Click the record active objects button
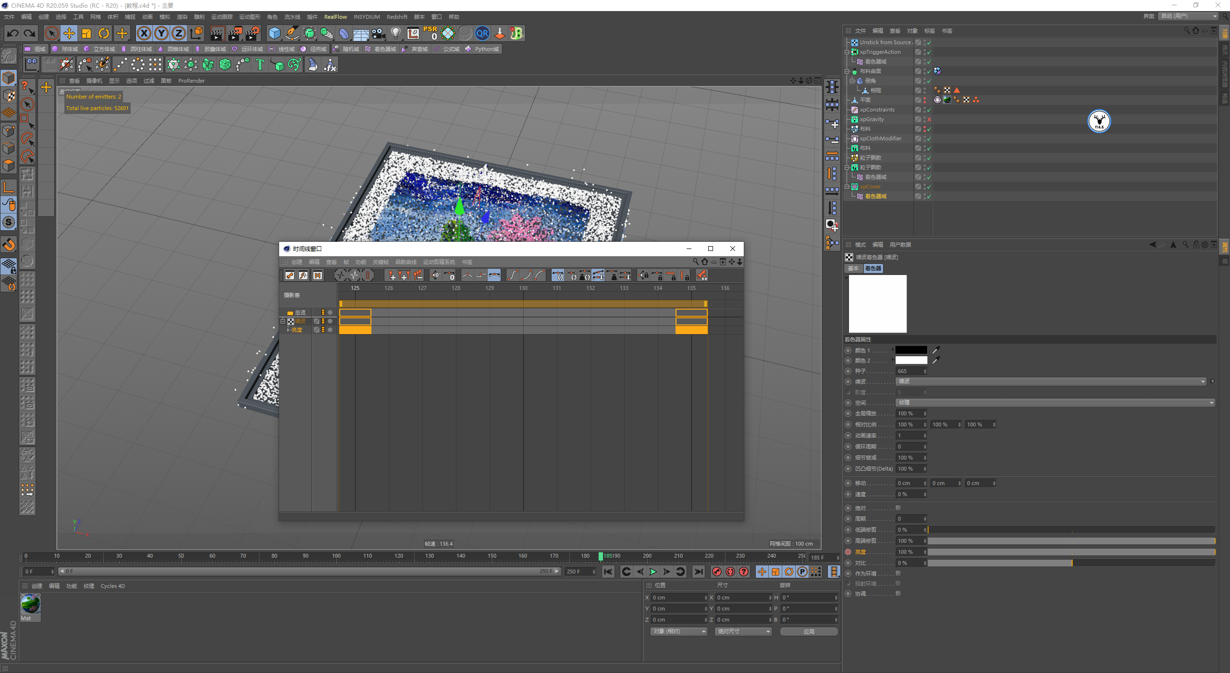 716,572
